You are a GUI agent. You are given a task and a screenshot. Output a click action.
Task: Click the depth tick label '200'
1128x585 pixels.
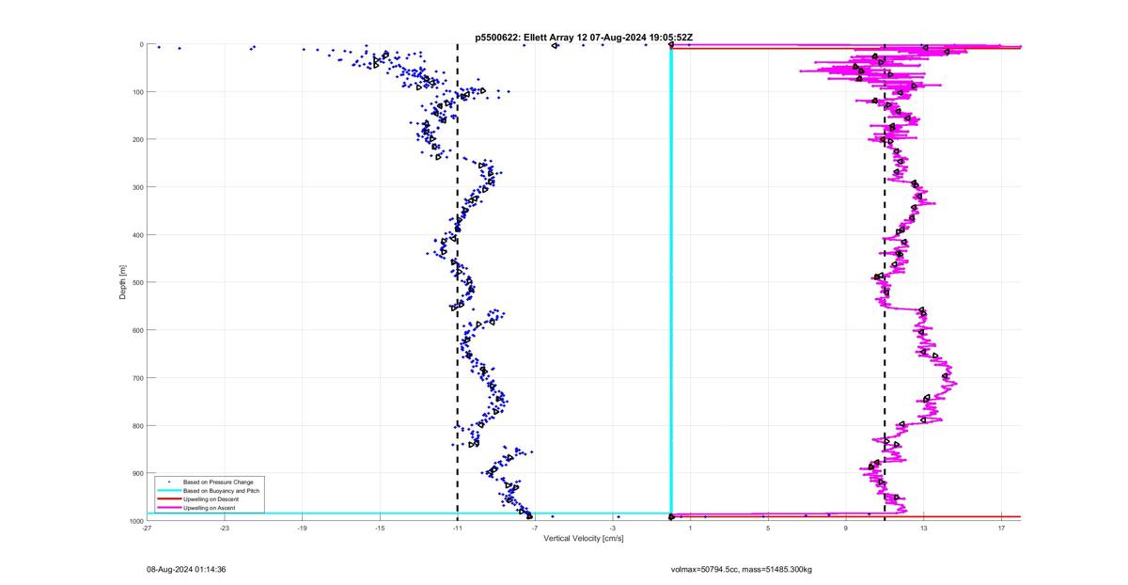coord(137,139)
